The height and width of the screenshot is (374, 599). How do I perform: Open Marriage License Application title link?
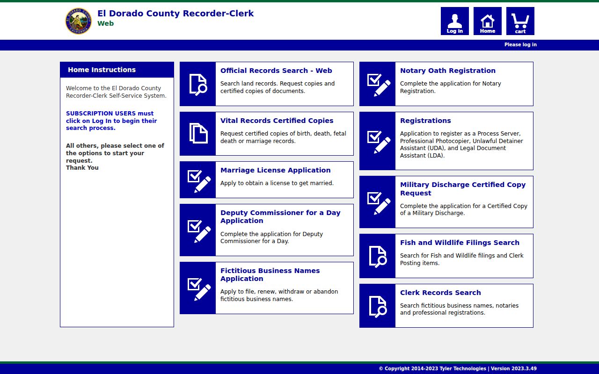pos(276,170)
